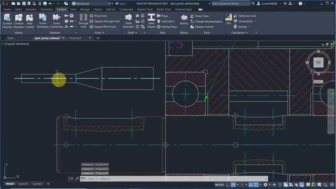This screenshot has width=336, height=189.
Task: Click TOP face on the ViewCube
Action: tap(318, 62)
